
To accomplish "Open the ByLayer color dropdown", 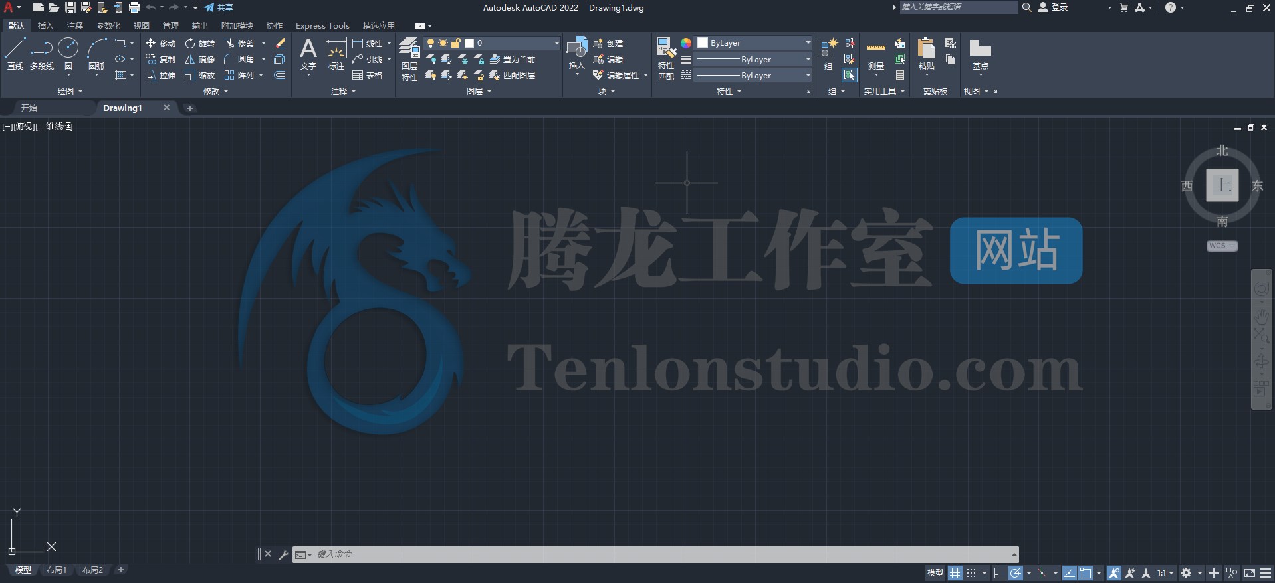I will (x=754, y=43).
